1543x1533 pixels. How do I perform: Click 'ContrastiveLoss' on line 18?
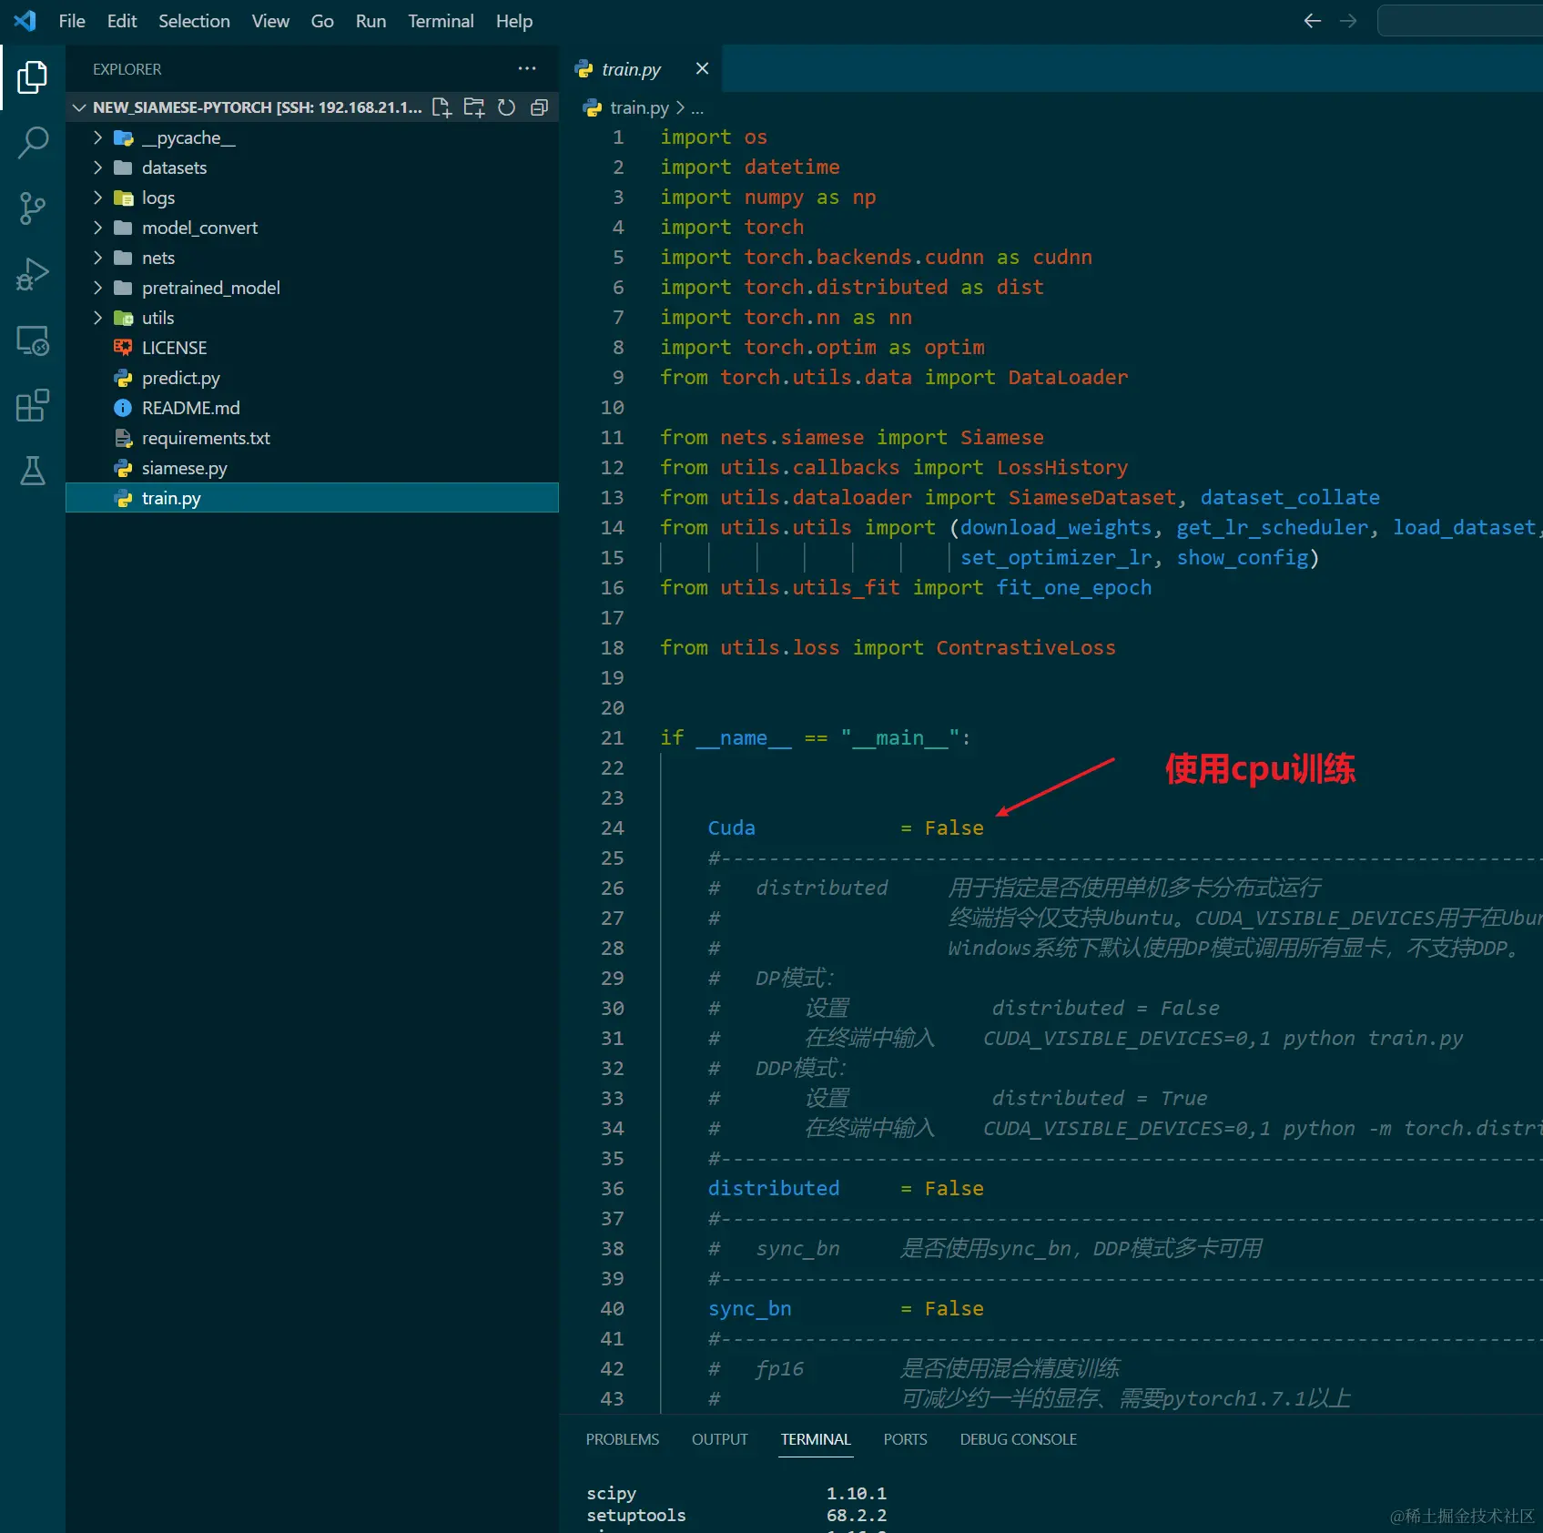coord(1026,648)
